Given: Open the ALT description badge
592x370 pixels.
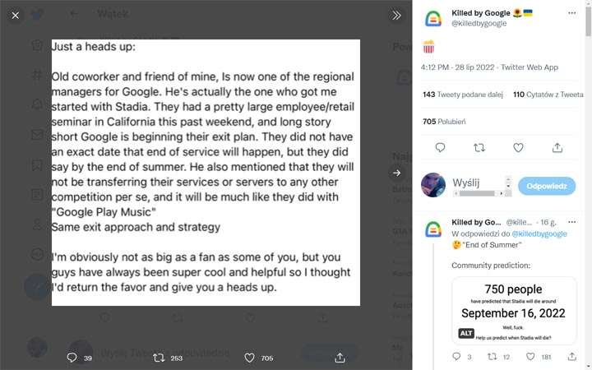Looking at the screenshot, I should coord(465,334).
